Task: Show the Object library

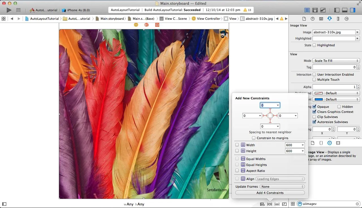Action: coord(329,143)
